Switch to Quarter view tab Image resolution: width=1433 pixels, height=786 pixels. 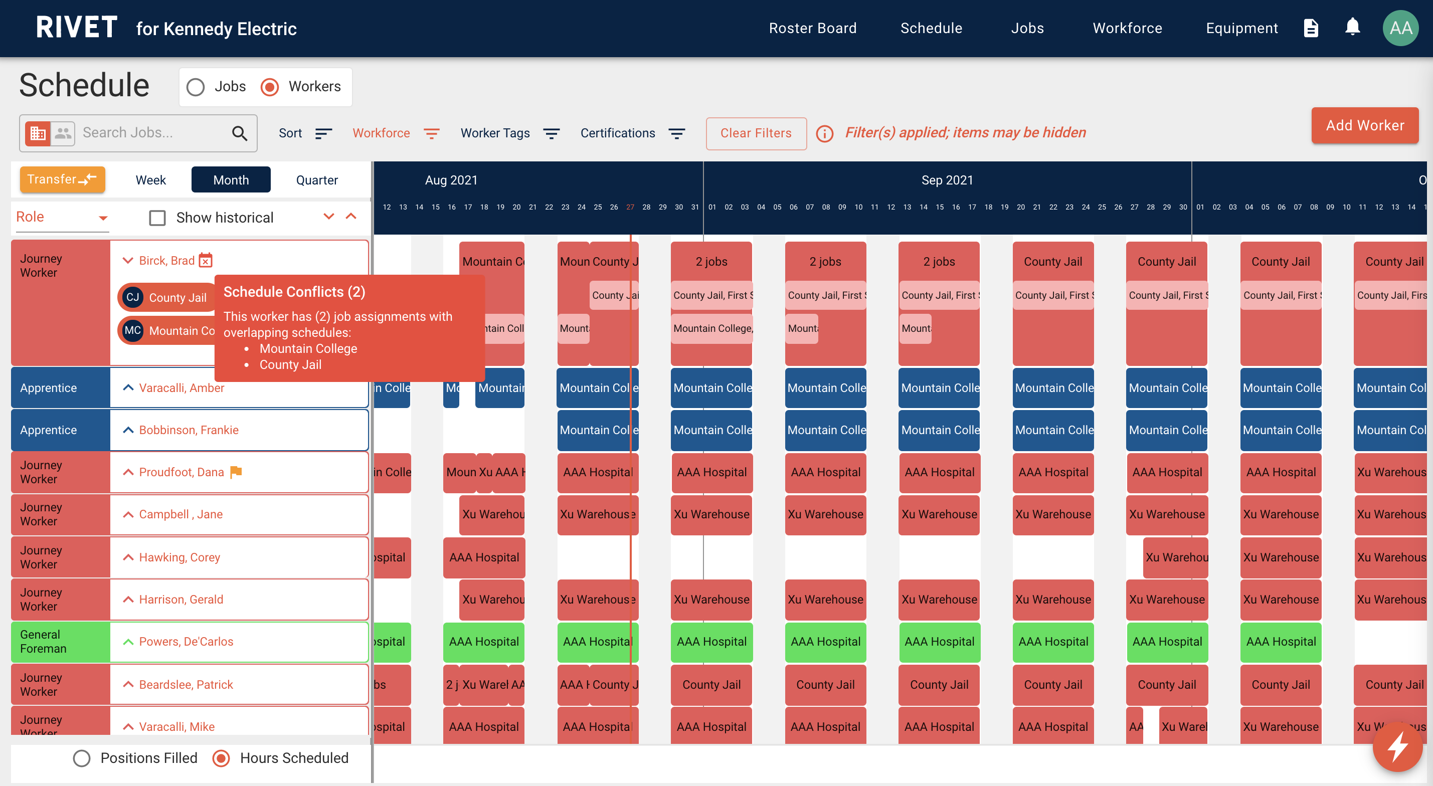pos(316,180)
